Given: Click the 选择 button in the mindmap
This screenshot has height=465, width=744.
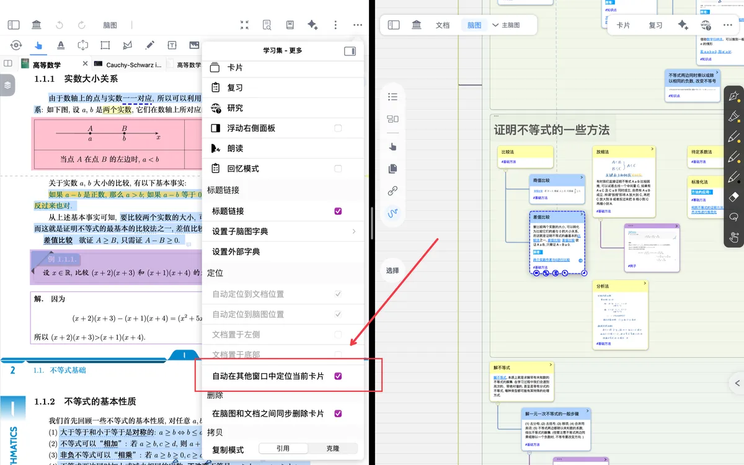Looking at the screenshot, I should pos(392,270).
